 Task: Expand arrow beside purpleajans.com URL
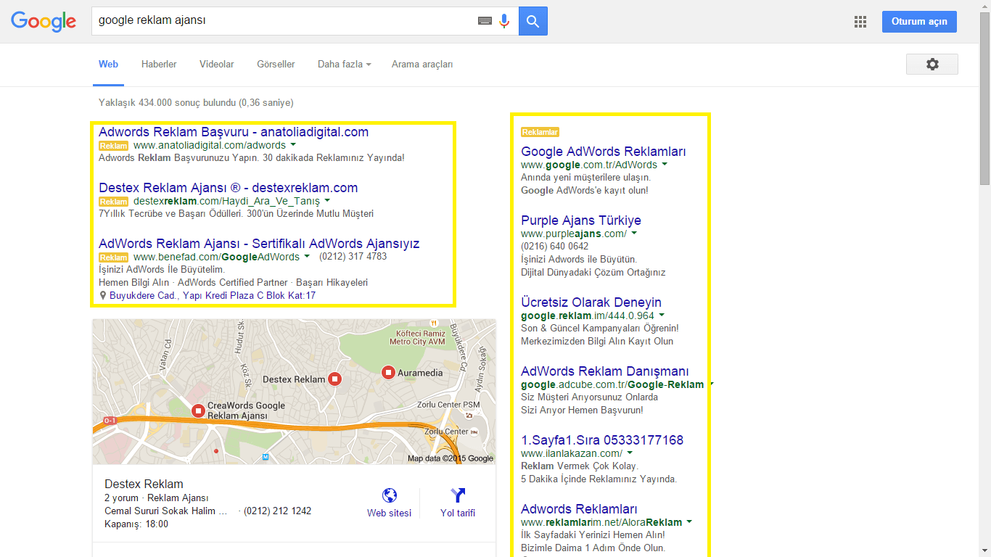(x=634, y=234)
